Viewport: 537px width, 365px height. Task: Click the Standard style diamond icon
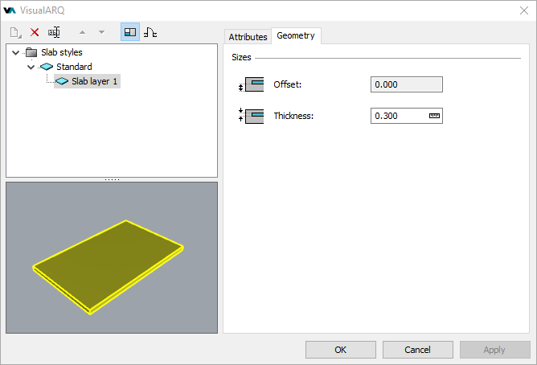point(47,67)
